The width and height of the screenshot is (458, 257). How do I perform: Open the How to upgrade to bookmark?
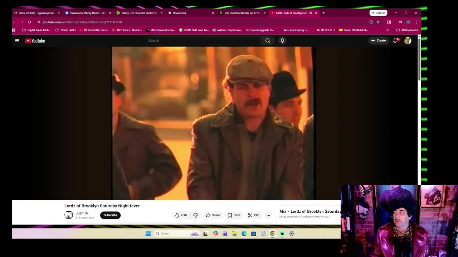[260, 30]
